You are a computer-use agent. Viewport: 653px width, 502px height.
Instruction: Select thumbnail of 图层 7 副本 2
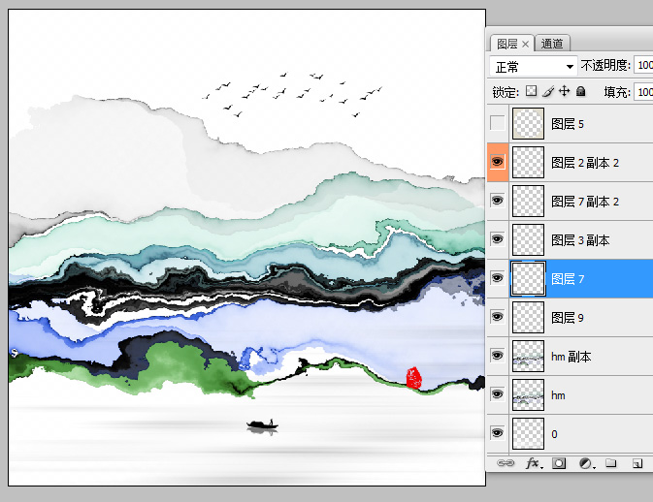528,201
